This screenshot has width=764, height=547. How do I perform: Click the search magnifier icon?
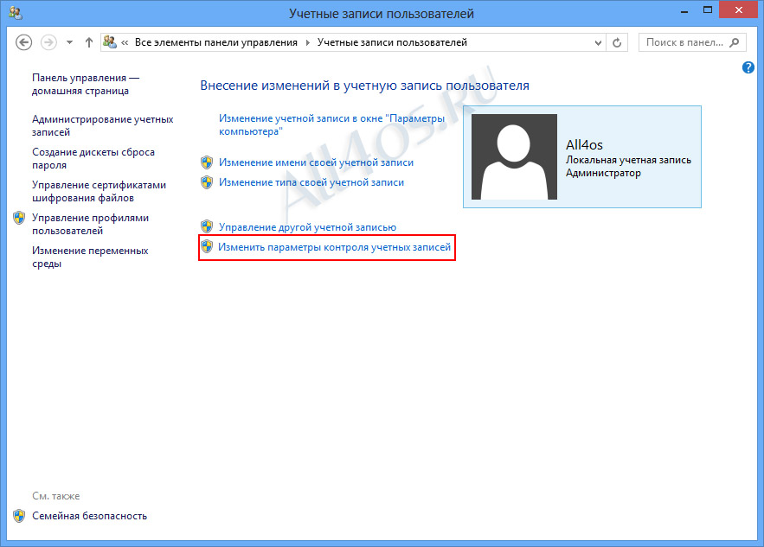coord(735,42)
